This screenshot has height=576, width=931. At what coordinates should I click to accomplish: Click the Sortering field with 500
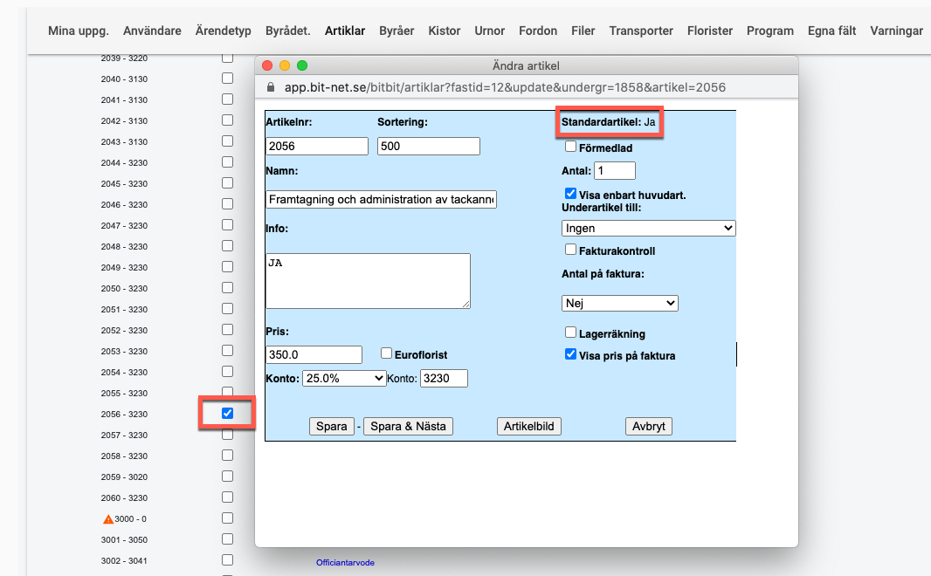429,146
